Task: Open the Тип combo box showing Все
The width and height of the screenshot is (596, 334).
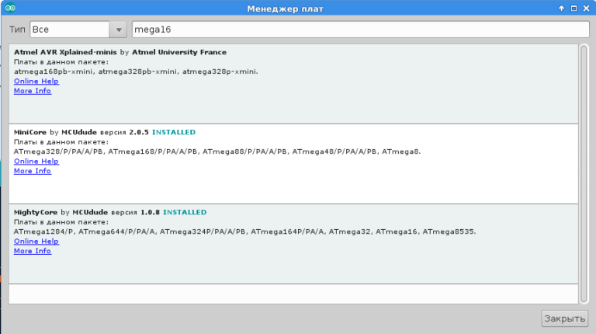Action: tap(70, 29)
